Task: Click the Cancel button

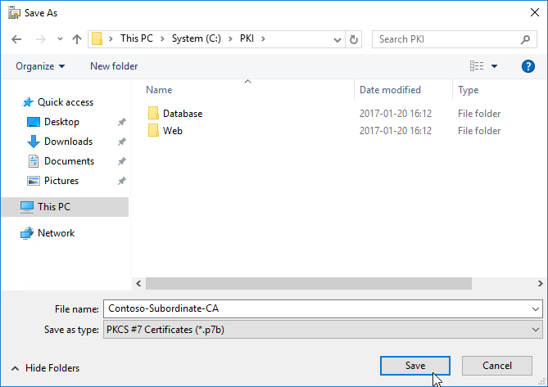Action: click(x=496, y=366)
